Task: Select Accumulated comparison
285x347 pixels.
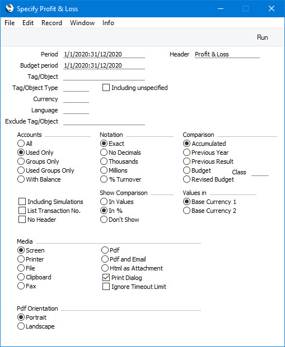Action: (187, 144)
